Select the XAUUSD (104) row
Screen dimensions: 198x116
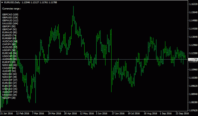(10, 24)
